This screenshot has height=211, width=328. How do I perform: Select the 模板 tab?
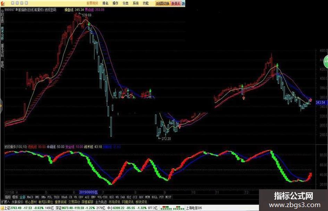pos(15,197)
